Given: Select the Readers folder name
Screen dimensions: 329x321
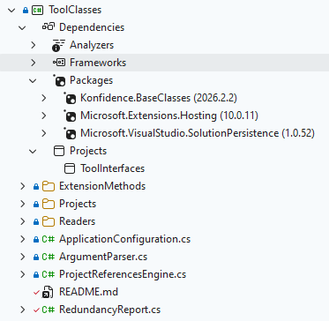Looking at the screenshot, I should 78,221.
